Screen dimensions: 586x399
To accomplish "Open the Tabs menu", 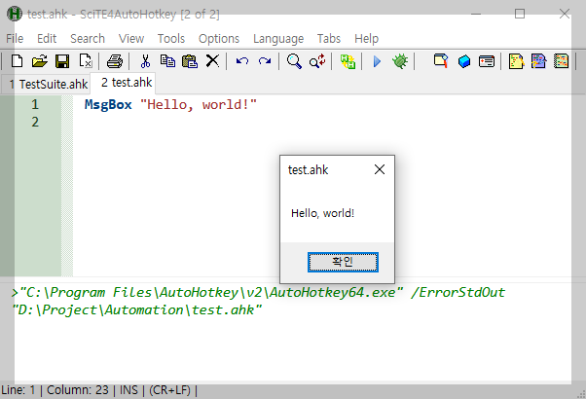I will pos(329,39).
